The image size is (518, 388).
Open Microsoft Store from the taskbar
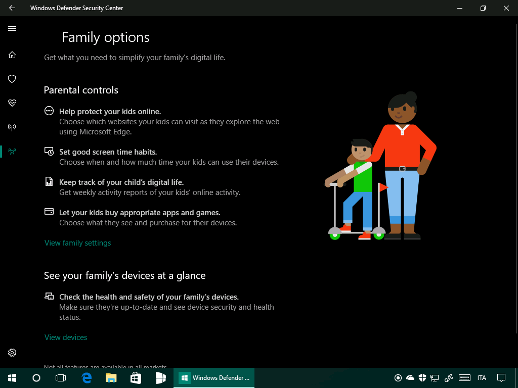(136, 378)
